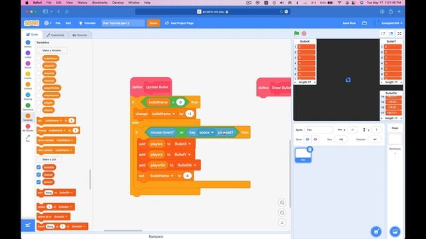Open the Choose a Sprite button
This screenshot has height=239, width=426.
click(376, 232)
